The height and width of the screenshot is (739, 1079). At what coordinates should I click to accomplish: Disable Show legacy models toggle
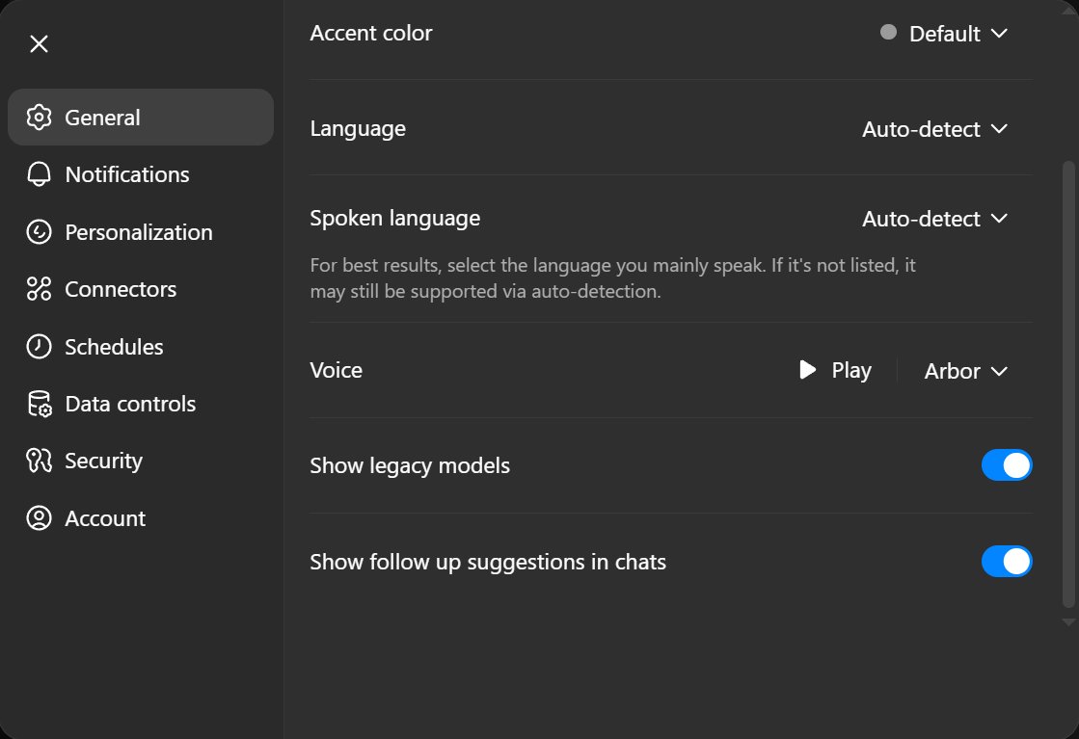(1007, 465)
